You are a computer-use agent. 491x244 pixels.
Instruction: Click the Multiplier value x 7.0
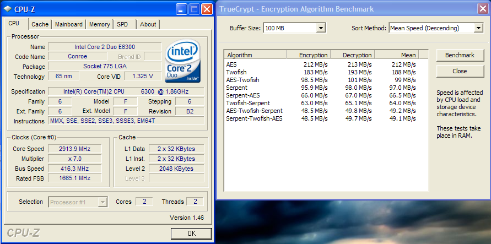[75, 159]
